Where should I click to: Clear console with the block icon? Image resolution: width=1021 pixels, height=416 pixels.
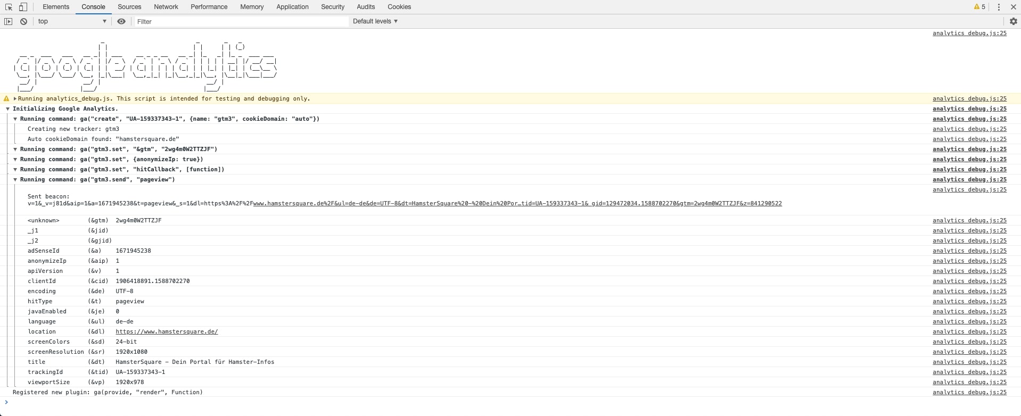(23, 21)
